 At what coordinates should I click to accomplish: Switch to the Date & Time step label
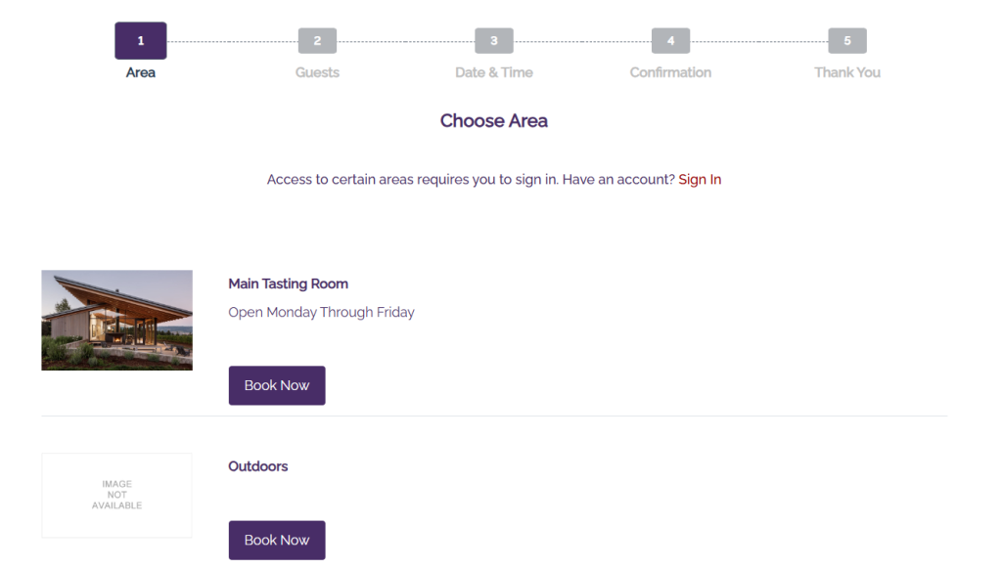pos(494,72)
